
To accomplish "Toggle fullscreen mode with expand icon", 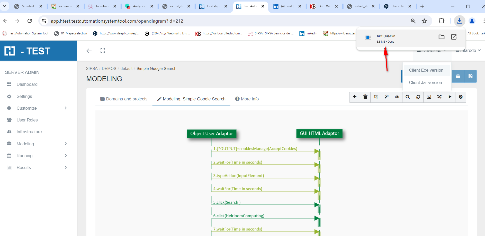I will [x=103, y=51].
